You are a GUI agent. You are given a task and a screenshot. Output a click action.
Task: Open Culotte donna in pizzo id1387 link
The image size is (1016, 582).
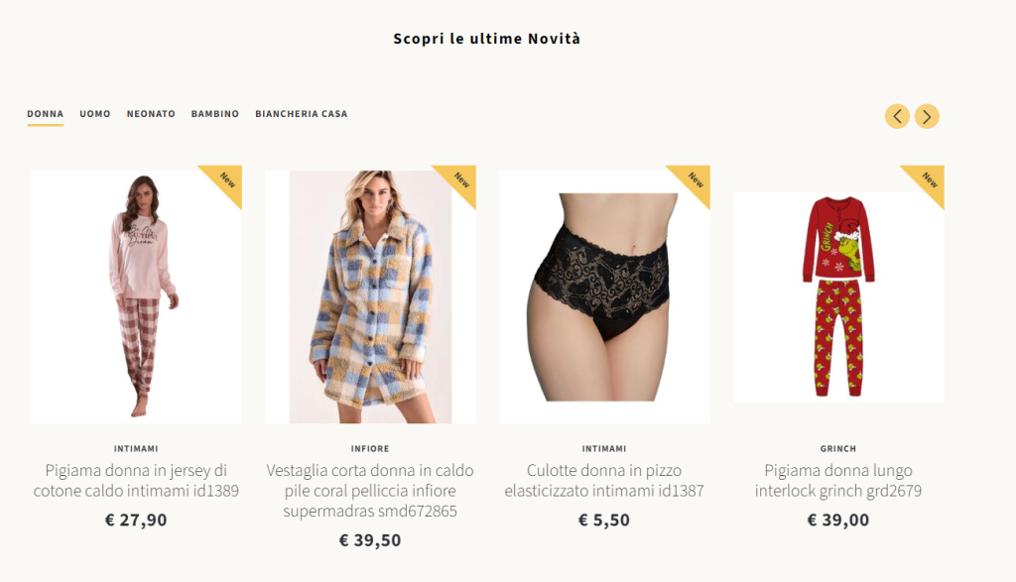[604, 480]
